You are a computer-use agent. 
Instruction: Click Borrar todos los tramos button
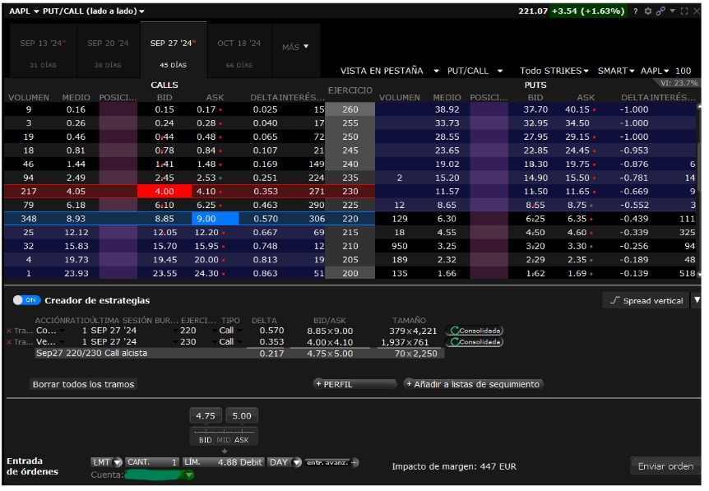tap(83, 384)
